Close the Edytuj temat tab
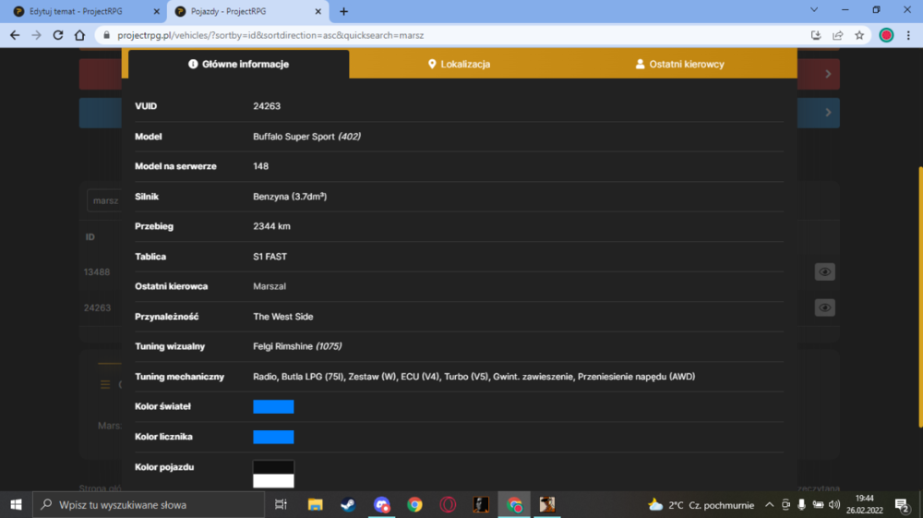This screenshot has height=518, width=923. coord(156,11)
